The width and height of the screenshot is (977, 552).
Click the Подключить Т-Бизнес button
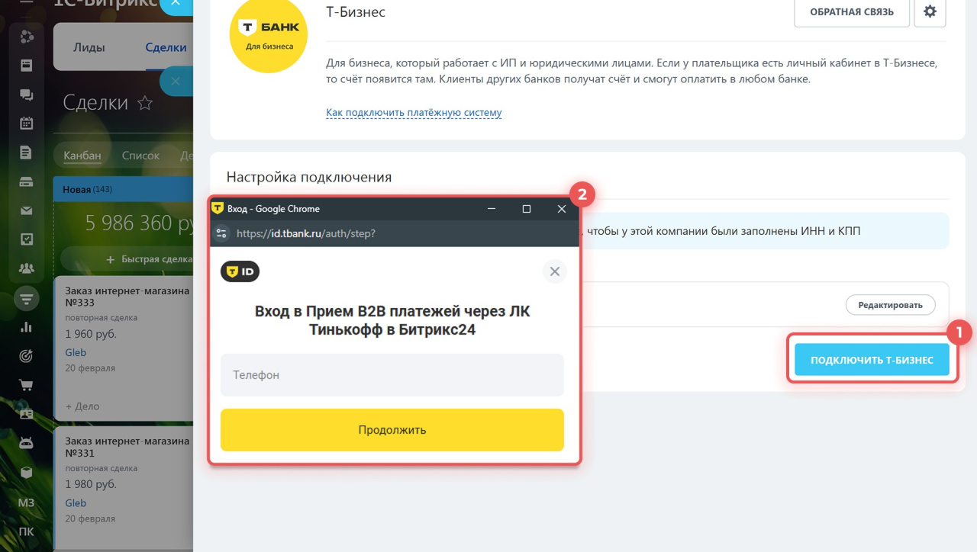[872, 360]
